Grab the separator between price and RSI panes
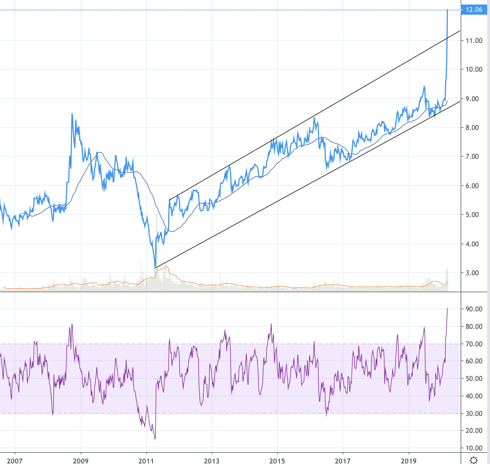The height and width of the screenshot is (464, 490). [230, 292]
